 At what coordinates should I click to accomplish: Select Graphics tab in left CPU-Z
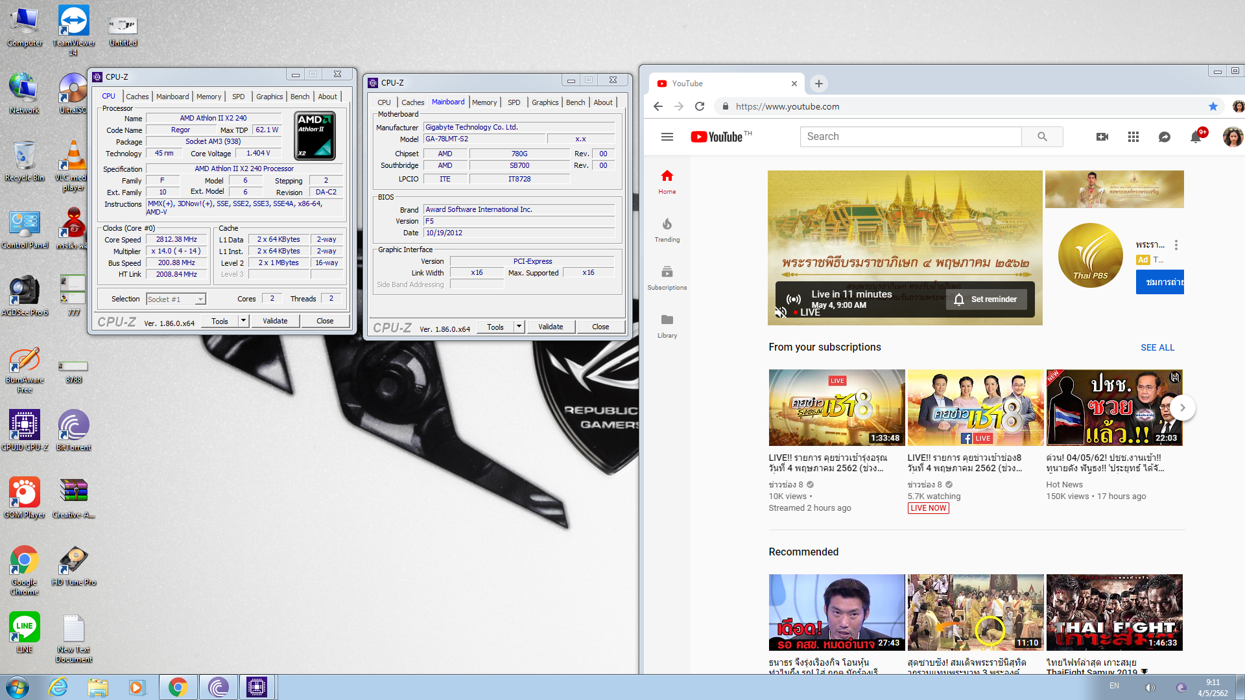click(269, 97)
